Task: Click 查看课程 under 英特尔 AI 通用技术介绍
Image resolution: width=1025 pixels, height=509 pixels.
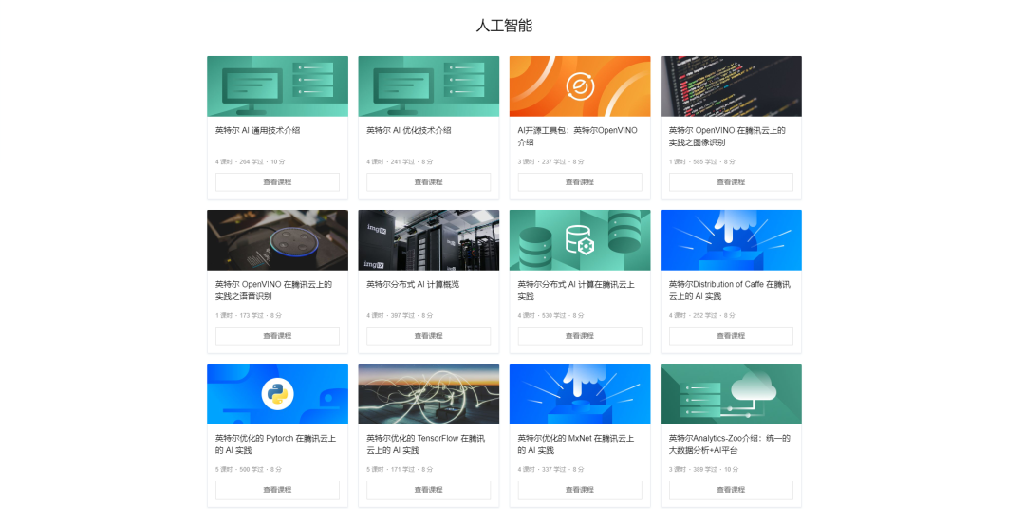Action: (x=277, y=182)
